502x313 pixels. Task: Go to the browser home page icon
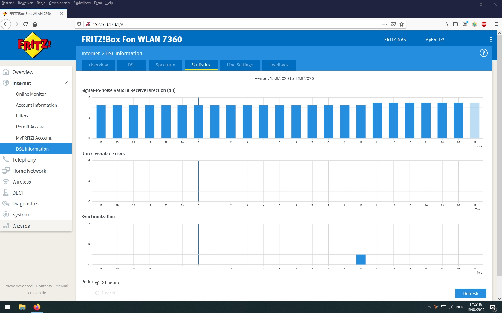35,24
